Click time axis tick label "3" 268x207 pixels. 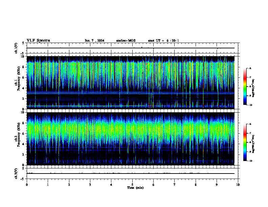tap(90, 185)
